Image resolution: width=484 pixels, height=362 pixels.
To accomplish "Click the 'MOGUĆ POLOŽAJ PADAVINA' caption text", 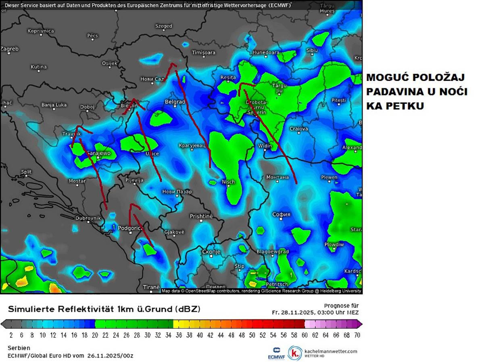I will [416, 92].
